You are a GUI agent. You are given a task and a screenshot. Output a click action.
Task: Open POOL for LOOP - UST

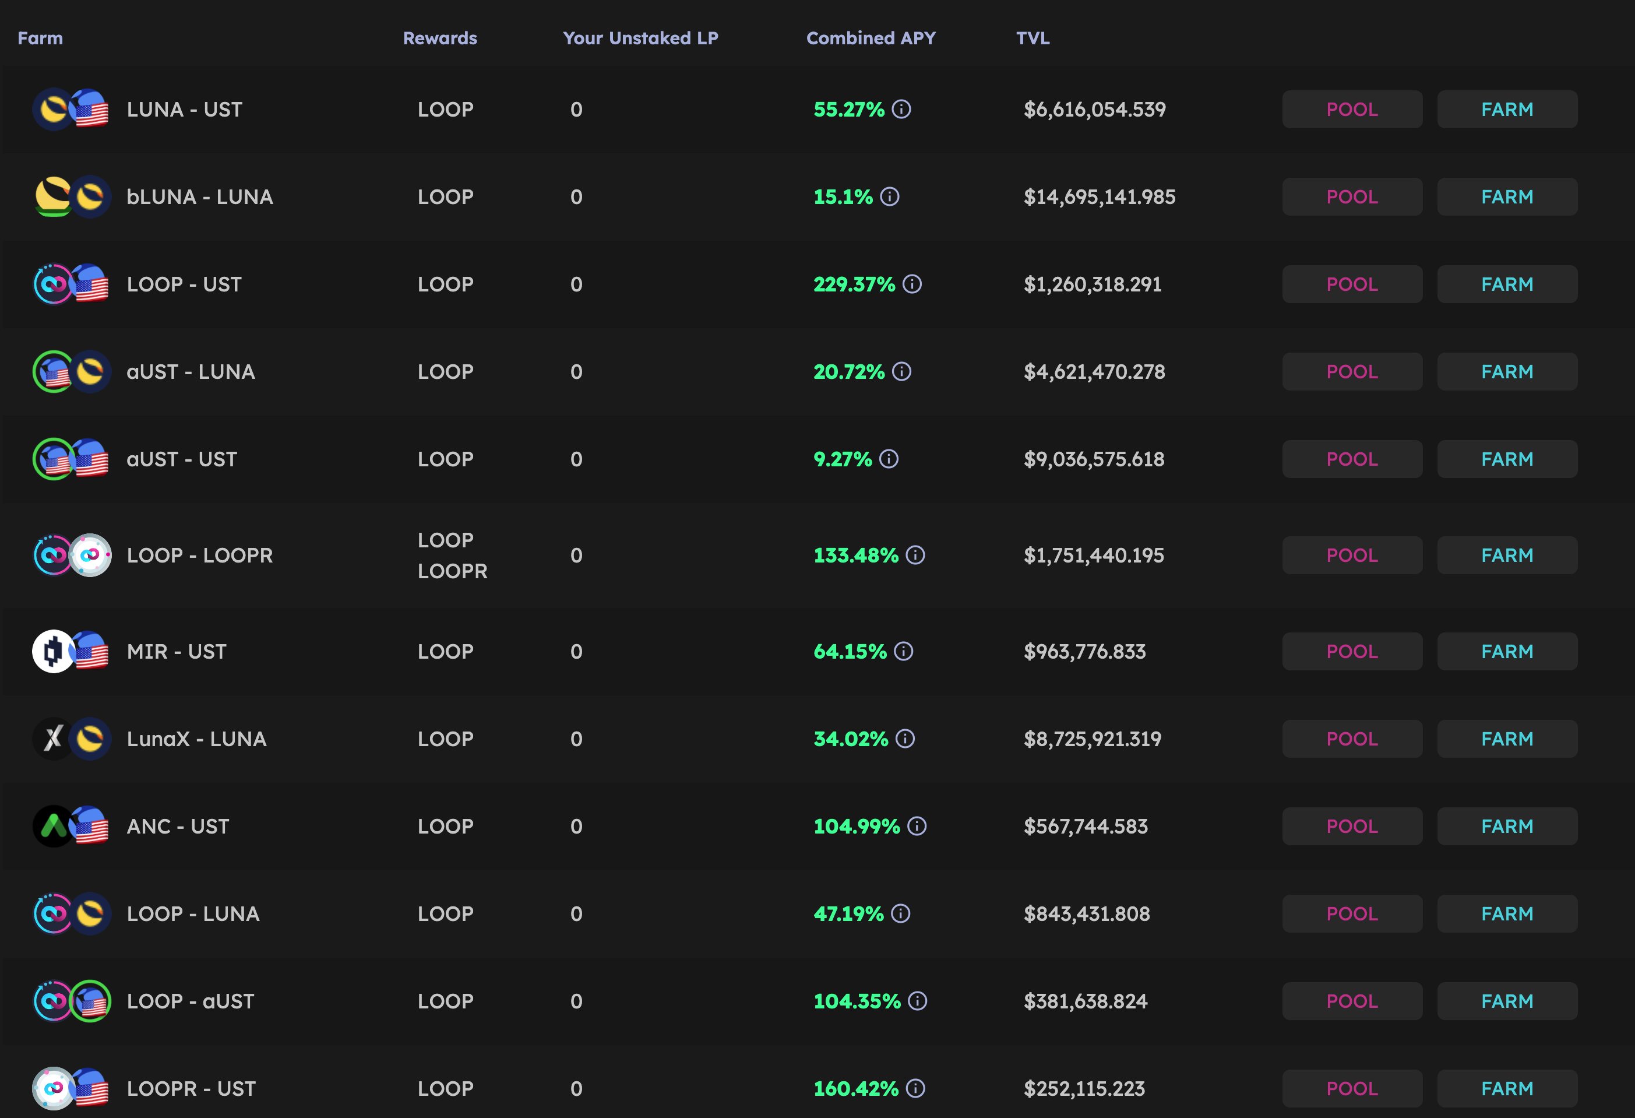point(1352,284)
